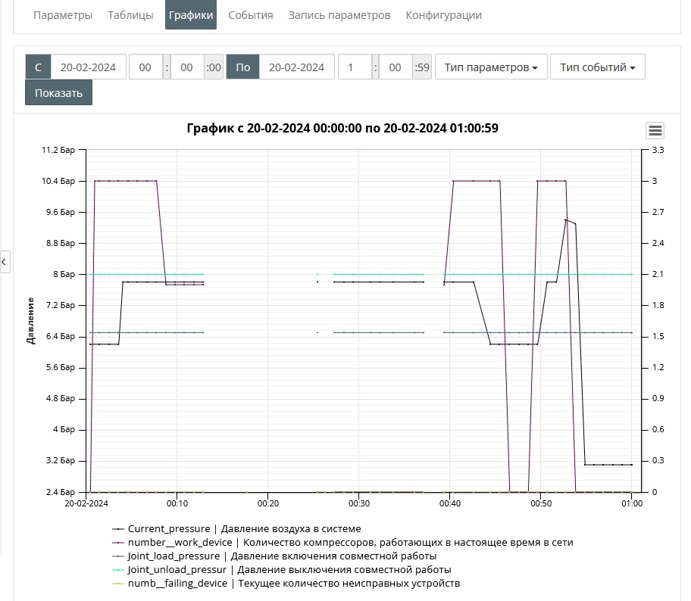Click the 2.4 Бар axis label
The image size is (691, 601).
(61, 492)
